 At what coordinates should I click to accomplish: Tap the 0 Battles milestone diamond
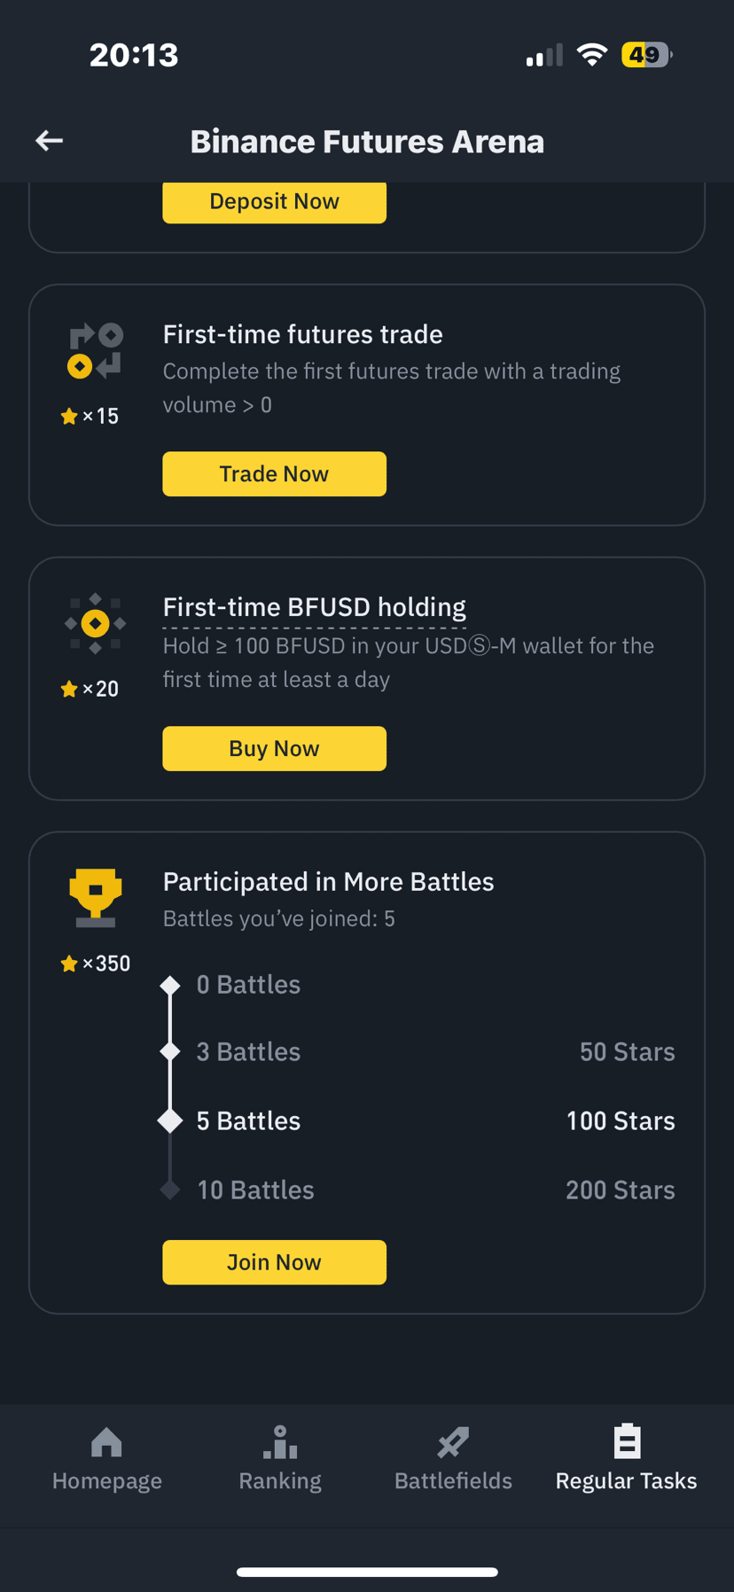point(170,985)
